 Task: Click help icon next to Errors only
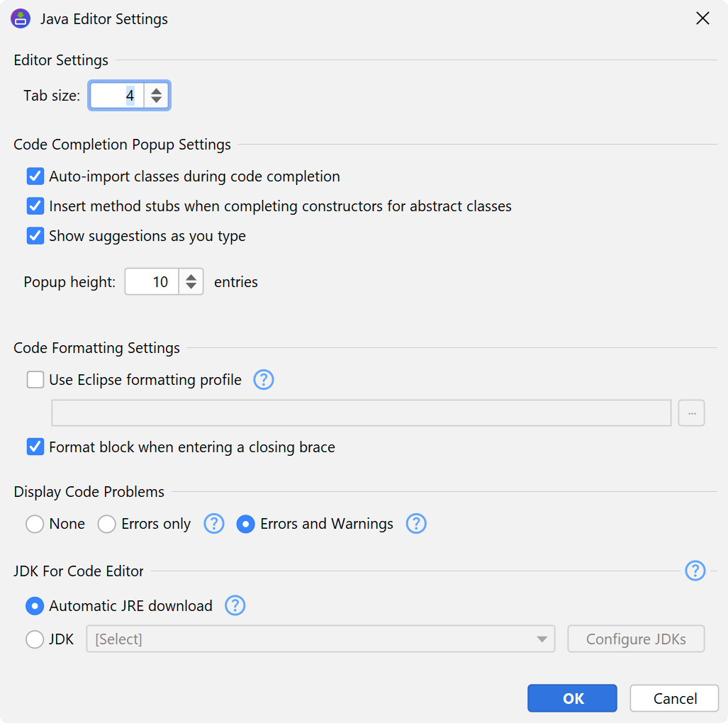[x=214, y=524]
